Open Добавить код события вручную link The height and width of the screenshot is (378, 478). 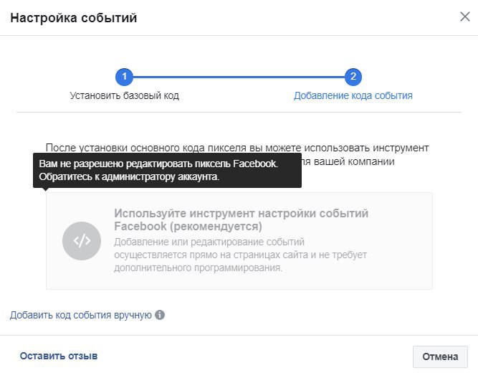(x=81, y=315)
